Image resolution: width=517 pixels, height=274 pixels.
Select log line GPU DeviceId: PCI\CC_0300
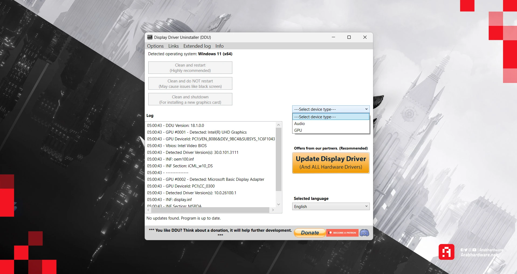[181, 186]
